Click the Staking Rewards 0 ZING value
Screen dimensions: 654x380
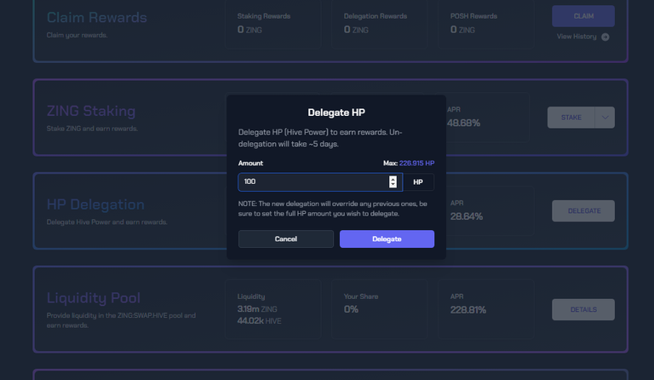(x=250, y=30)
